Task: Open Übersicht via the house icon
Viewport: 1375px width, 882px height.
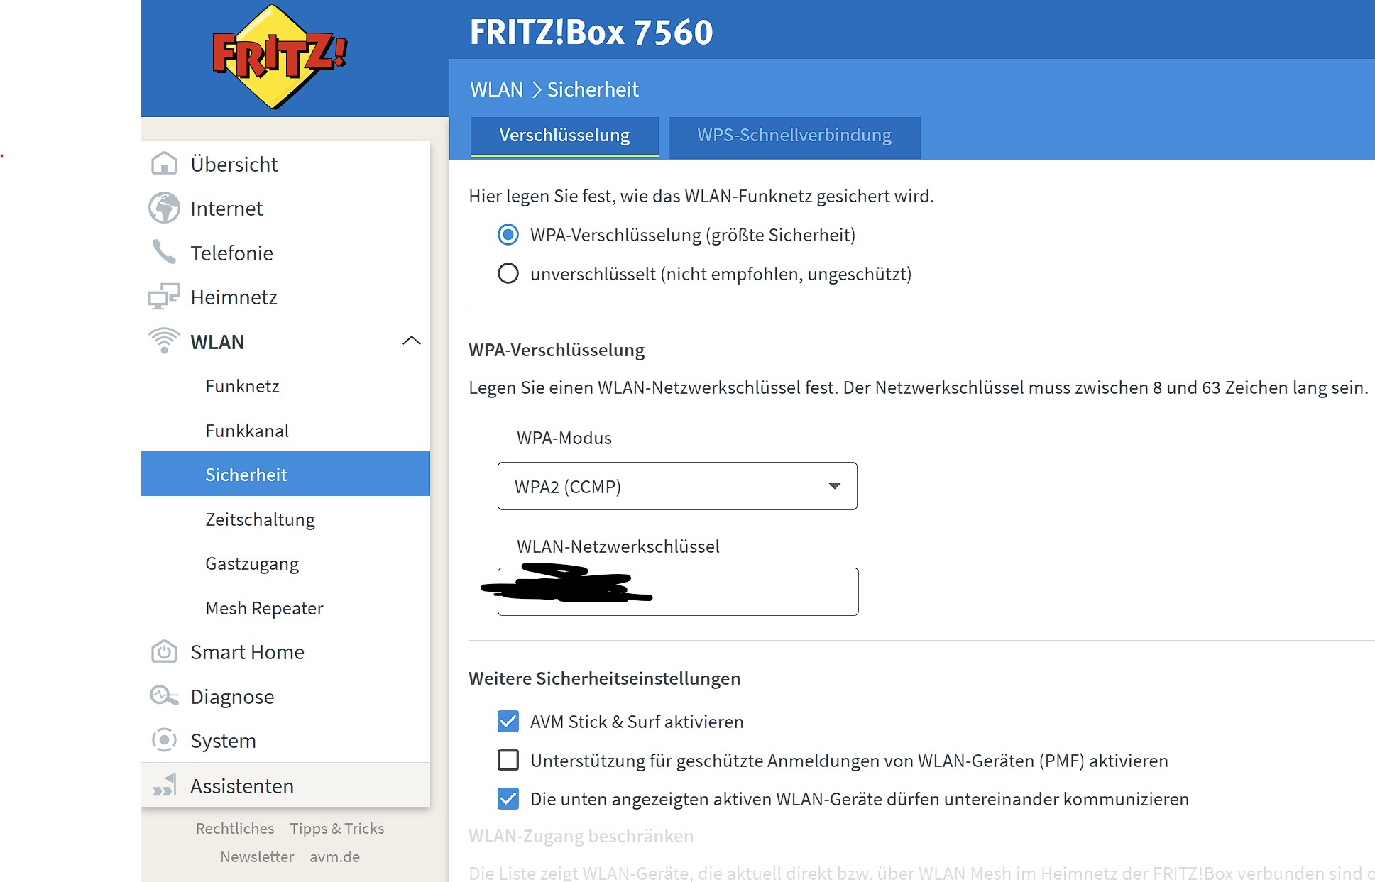Action: pos(164,164)
